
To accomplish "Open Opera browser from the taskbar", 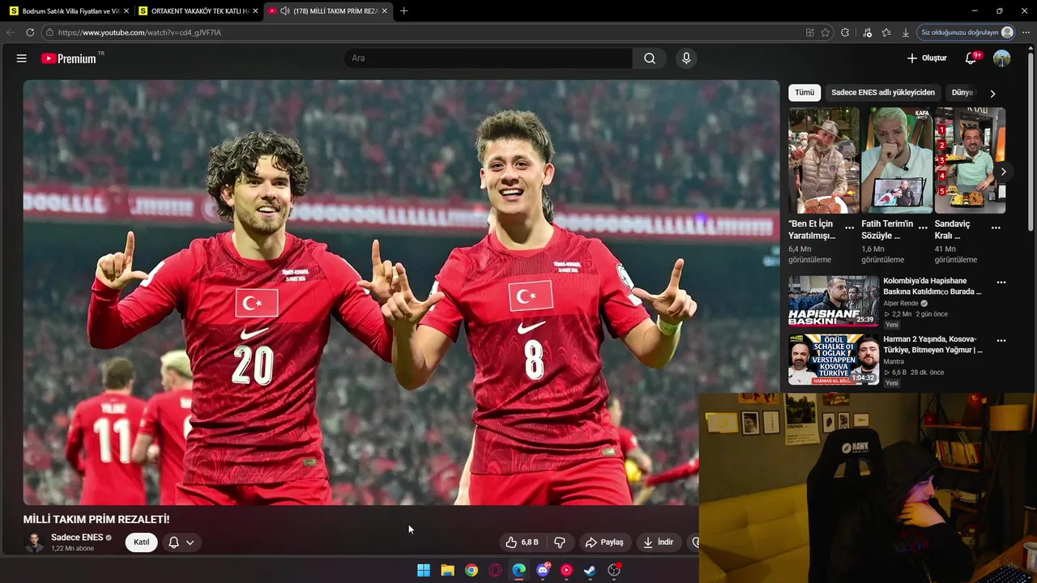I will 495,570.
